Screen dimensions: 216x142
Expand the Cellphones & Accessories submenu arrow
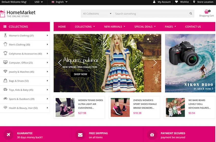47,53
